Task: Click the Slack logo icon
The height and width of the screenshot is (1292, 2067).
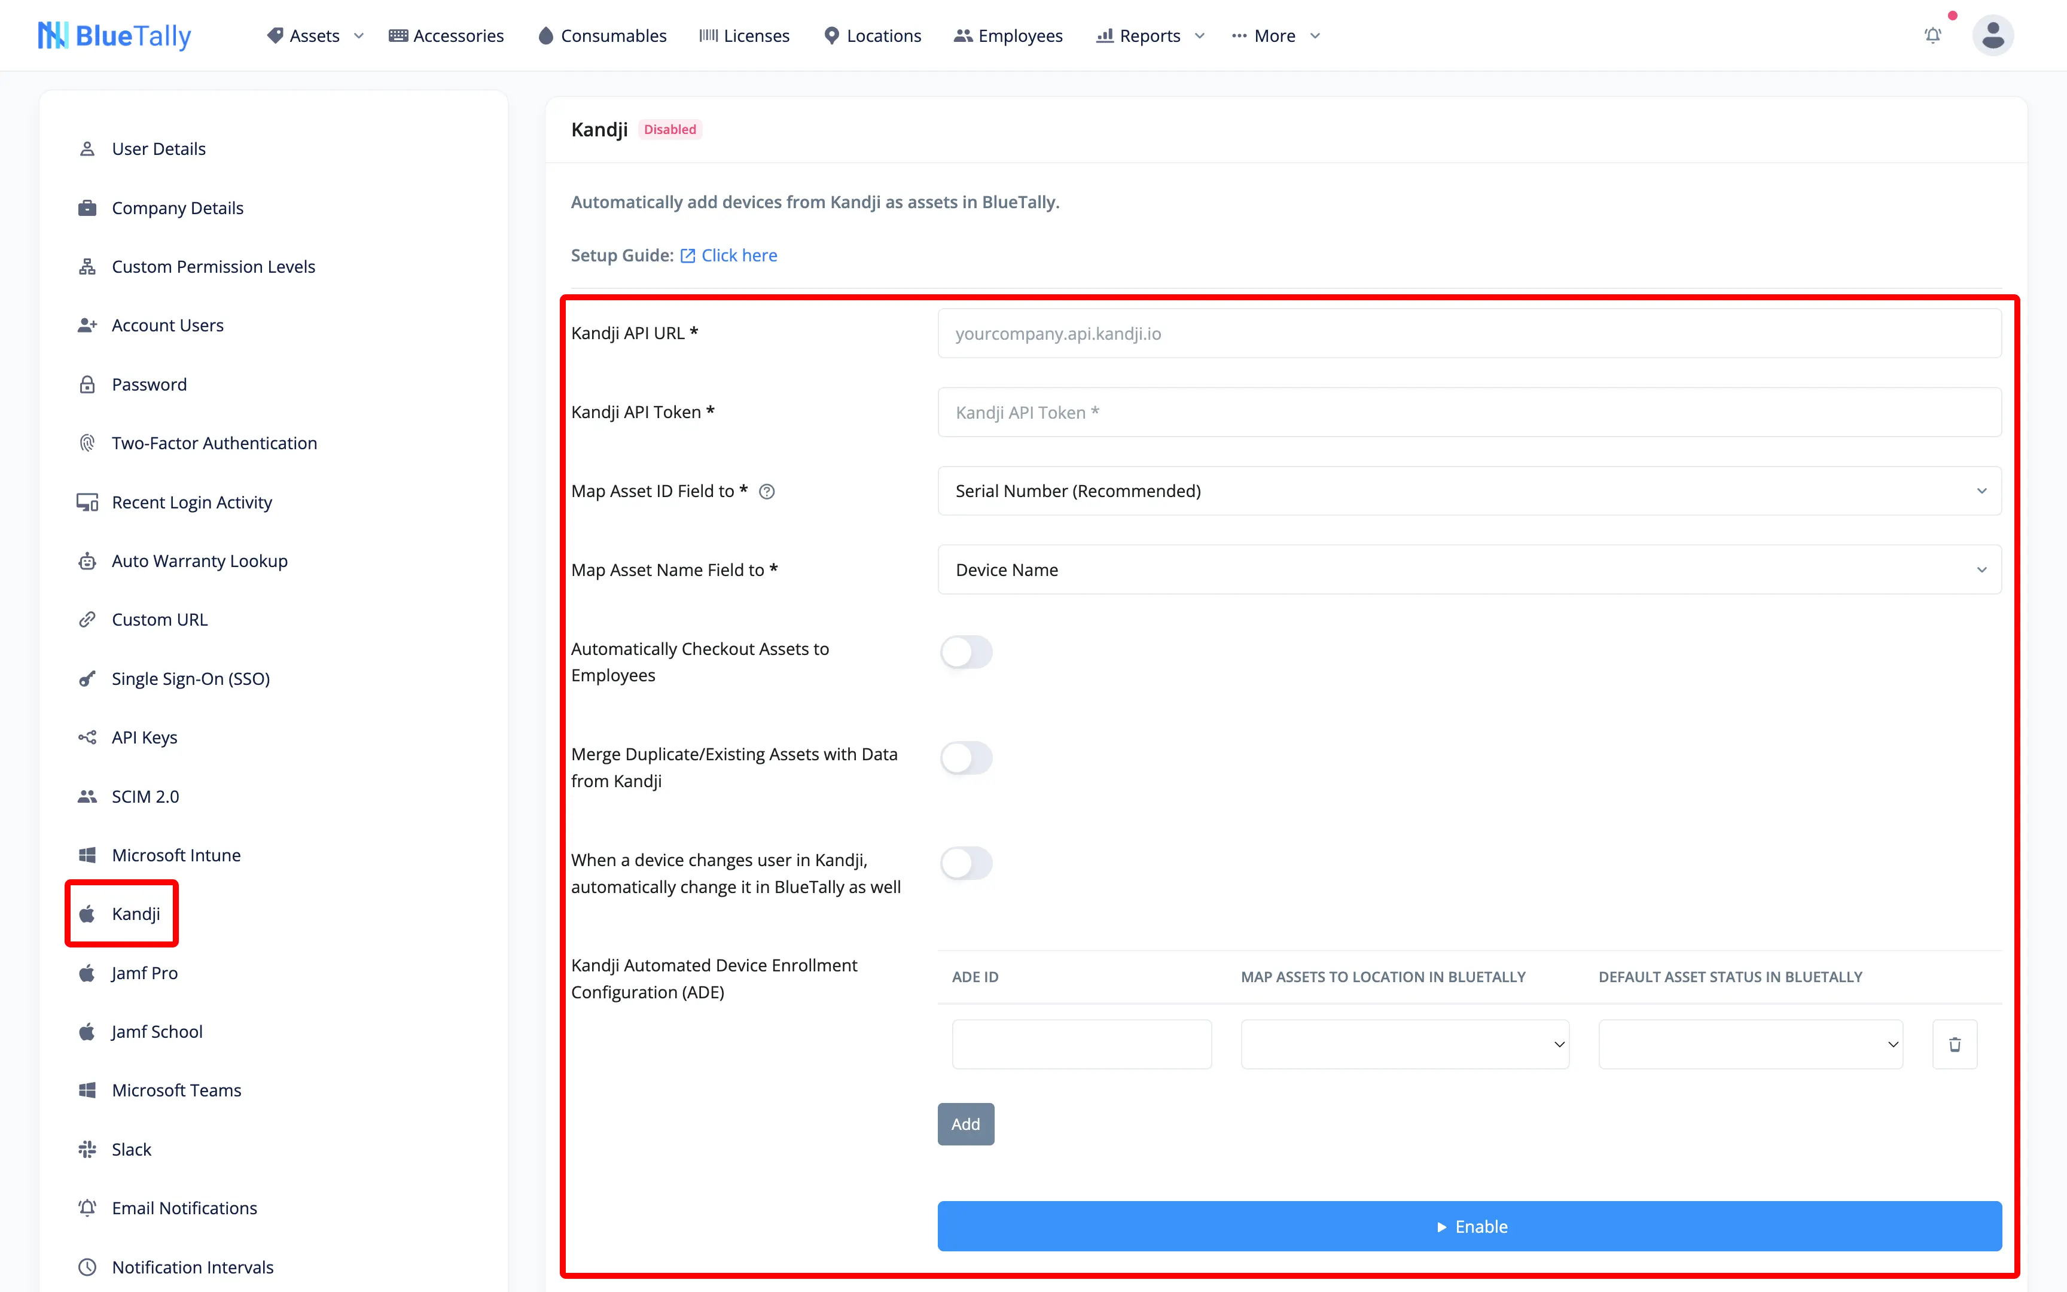Action: [x=87, y=1149]
